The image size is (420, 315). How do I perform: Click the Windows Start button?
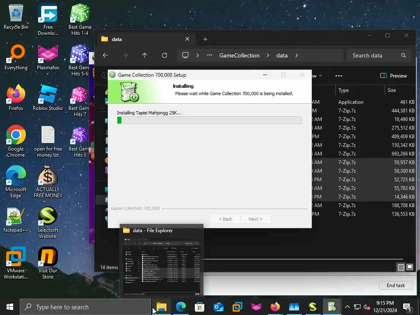click(10, 307)
